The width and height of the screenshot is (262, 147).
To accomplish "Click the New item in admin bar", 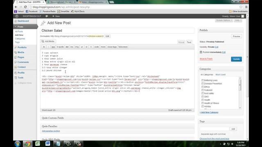I will (x=56, y=16).
